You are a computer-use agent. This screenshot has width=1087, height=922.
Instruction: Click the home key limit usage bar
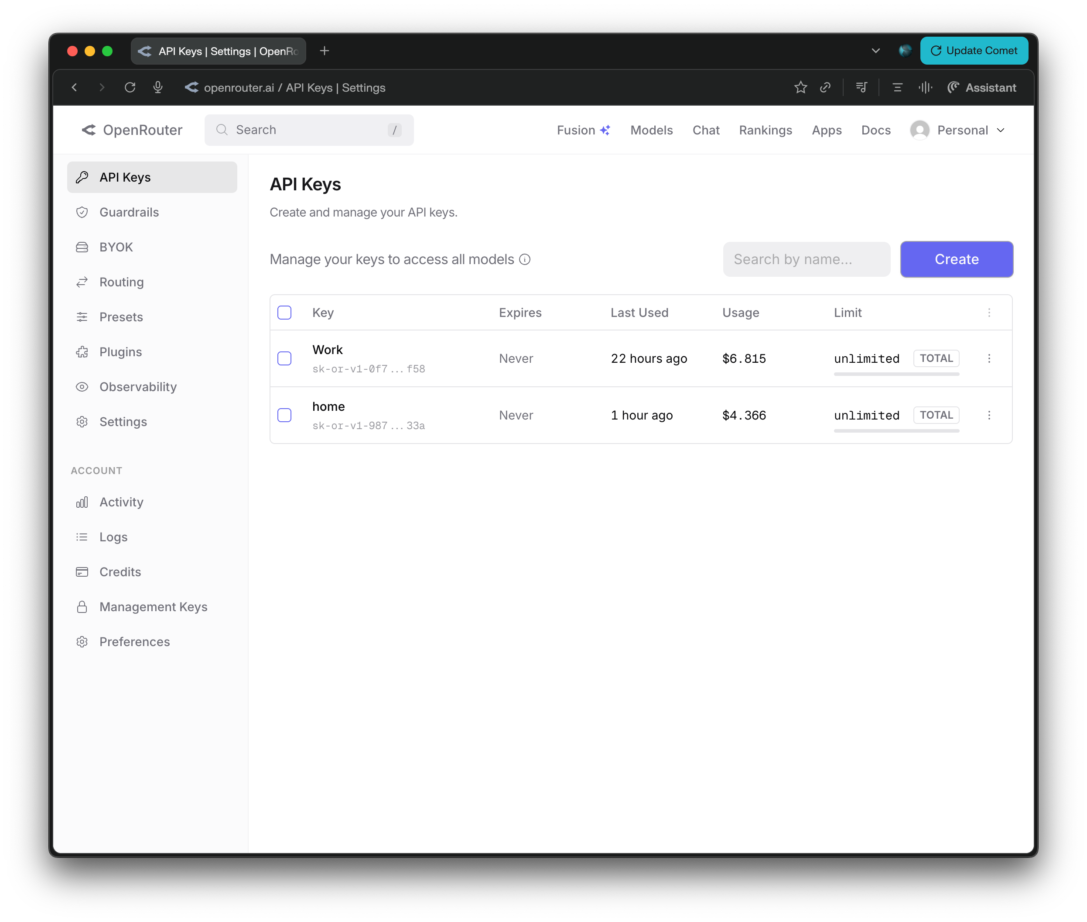pos(896,431)
